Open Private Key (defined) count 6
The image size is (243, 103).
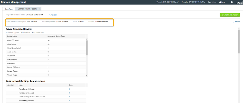(x=69, y=100)
